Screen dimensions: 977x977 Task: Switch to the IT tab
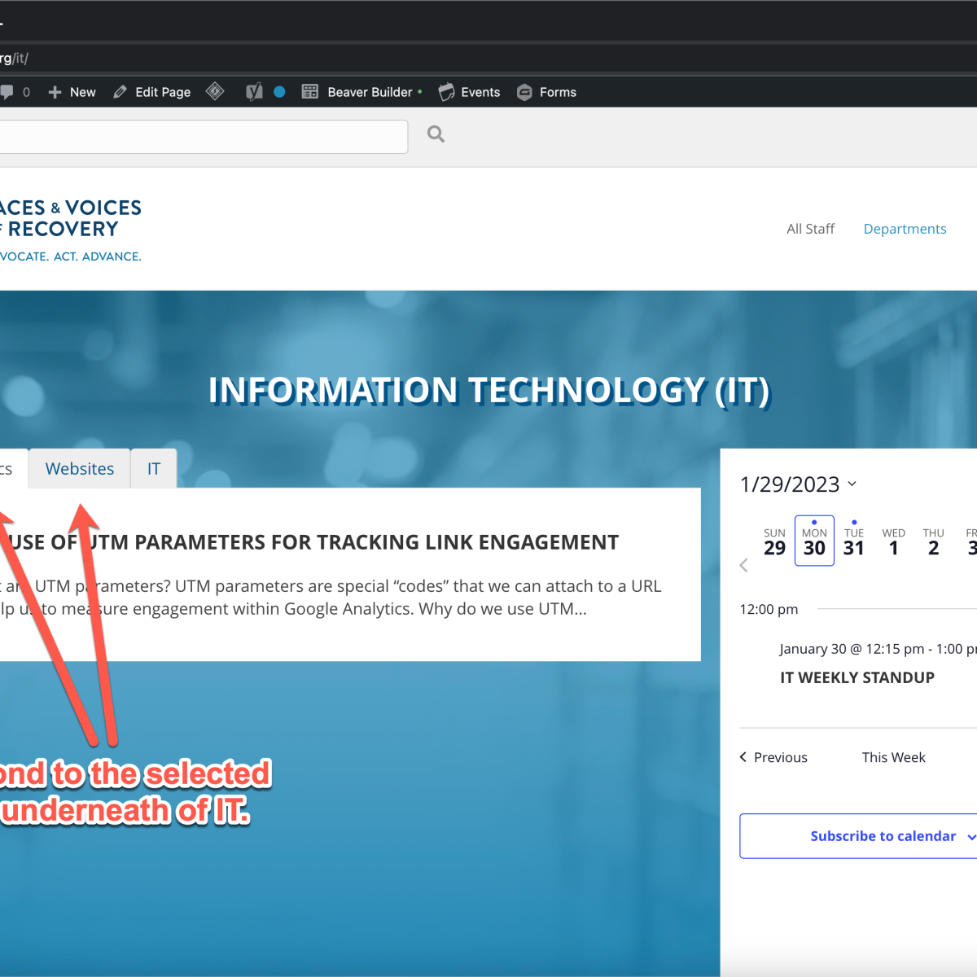[154, 469]
